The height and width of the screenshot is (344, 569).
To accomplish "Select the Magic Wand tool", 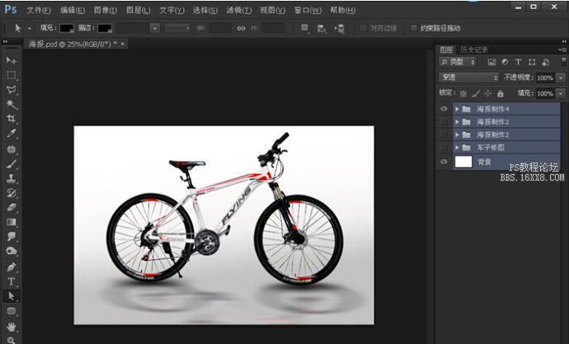I will click(x=12, y=105).
